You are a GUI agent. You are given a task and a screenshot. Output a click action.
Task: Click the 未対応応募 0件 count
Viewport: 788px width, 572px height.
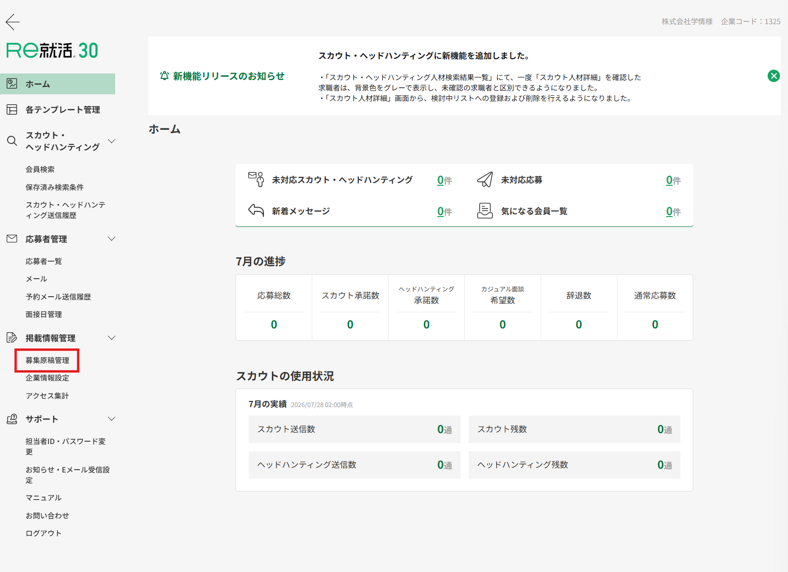tap(673, 180)
